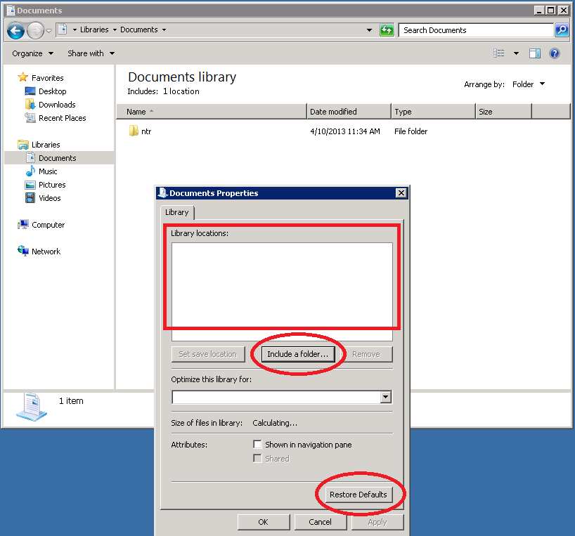Click inside the Library locations list box
The width and height of the screenshot is (575, 536).
coord(282,292)
